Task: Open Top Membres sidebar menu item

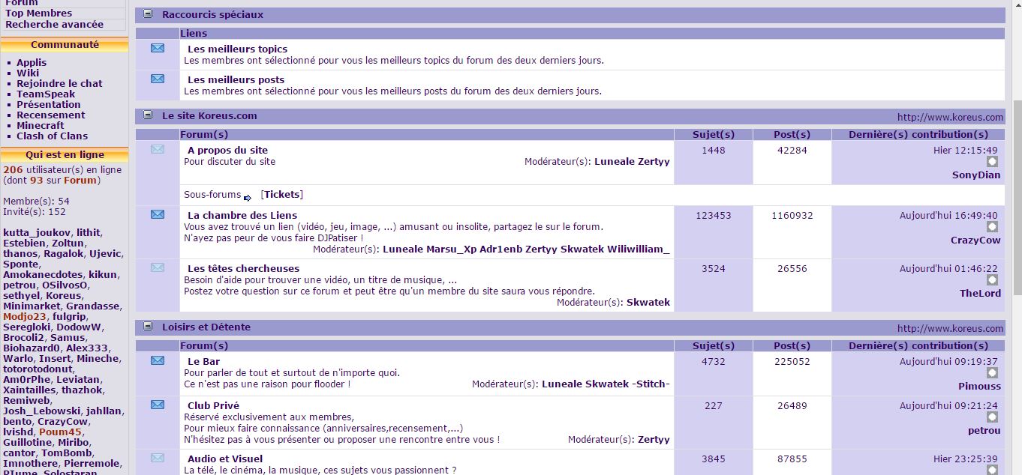Action: (x=39, y=13)
